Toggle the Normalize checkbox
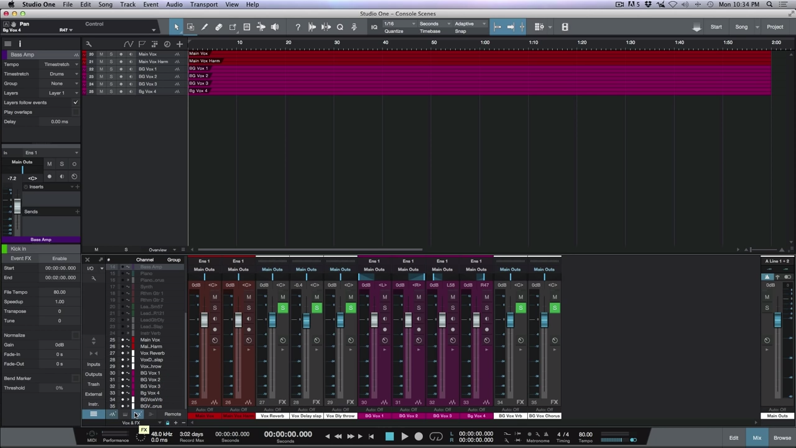796x448 pixels. (x=75, y=335)
